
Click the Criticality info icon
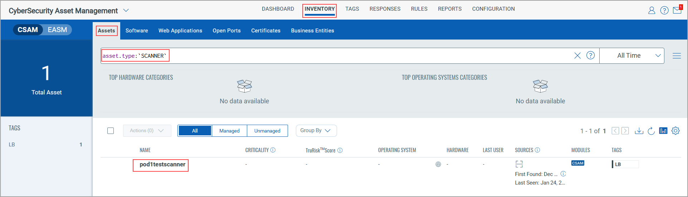point(273,150)
